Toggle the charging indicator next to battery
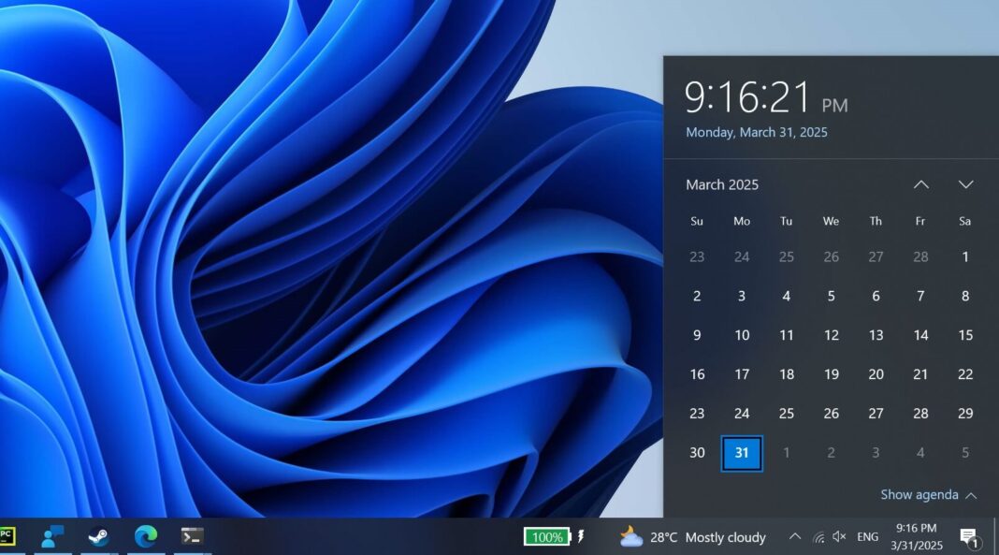 coord(581,536)
